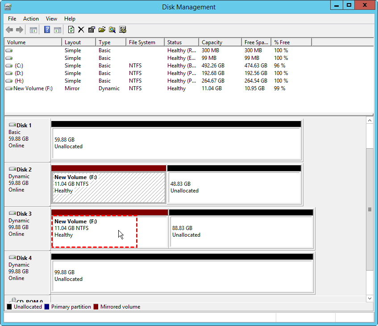The width and height of the screenshot is (378, 326).
Task: Select New Volume (F:) partition on Disk 2
Action: click(x=109, y=187)
